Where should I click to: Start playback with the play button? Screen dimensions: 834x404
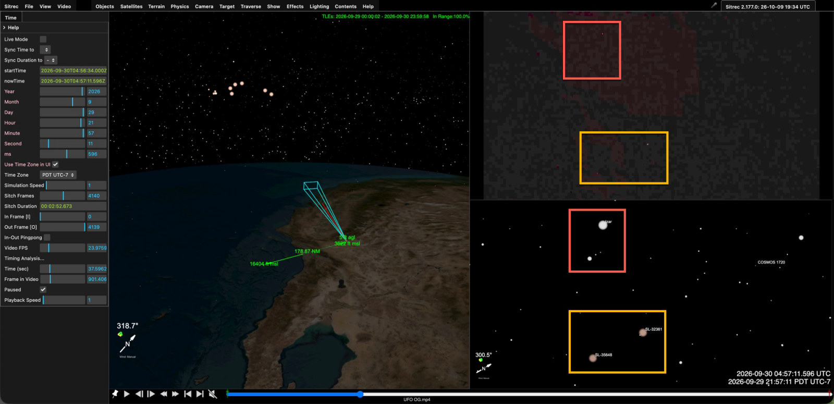click(x=127, y=394)
